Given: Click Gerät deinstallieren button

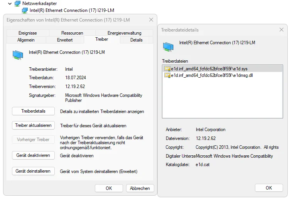Looking at the screenshot, I should click(x=33, y=171).
